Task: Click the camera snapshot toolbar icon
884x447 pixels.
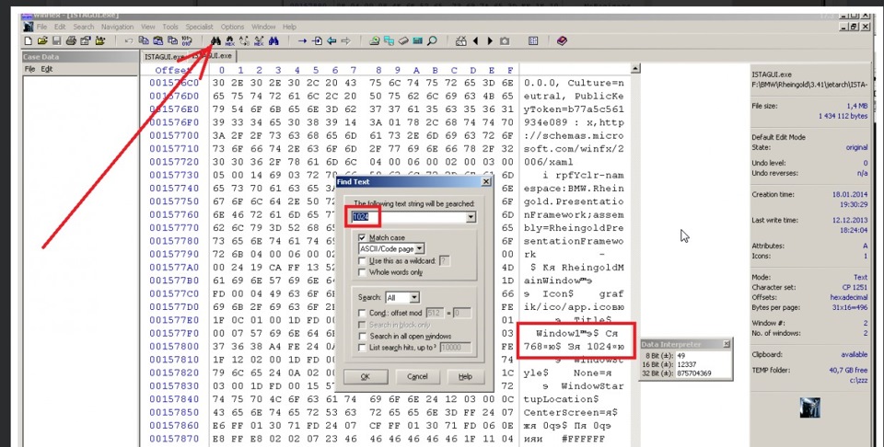Action: click(x=505, y=41)
